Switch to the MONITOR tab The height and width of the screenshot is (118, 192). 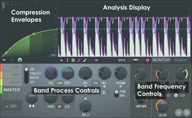(x=161, y=60)
